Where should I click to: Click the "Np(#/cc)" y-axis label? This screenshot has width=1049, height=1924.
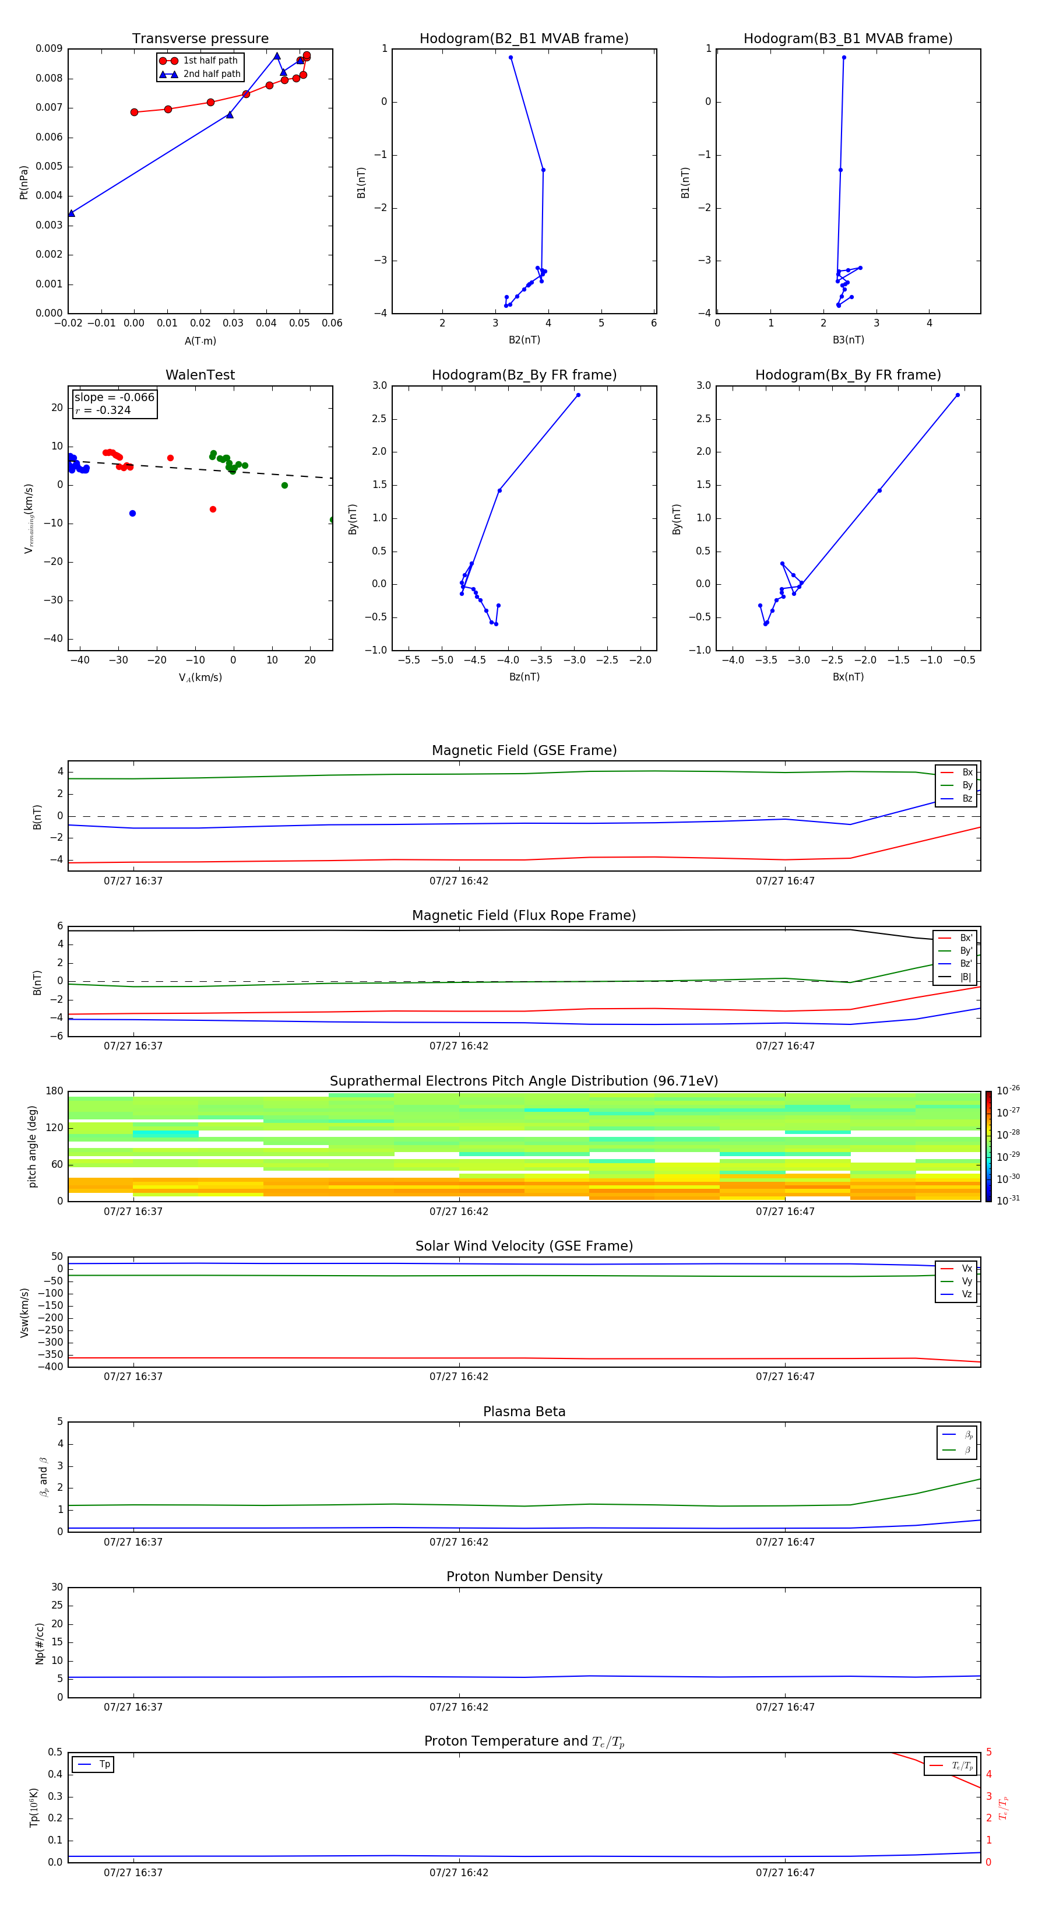[40, 1643]
